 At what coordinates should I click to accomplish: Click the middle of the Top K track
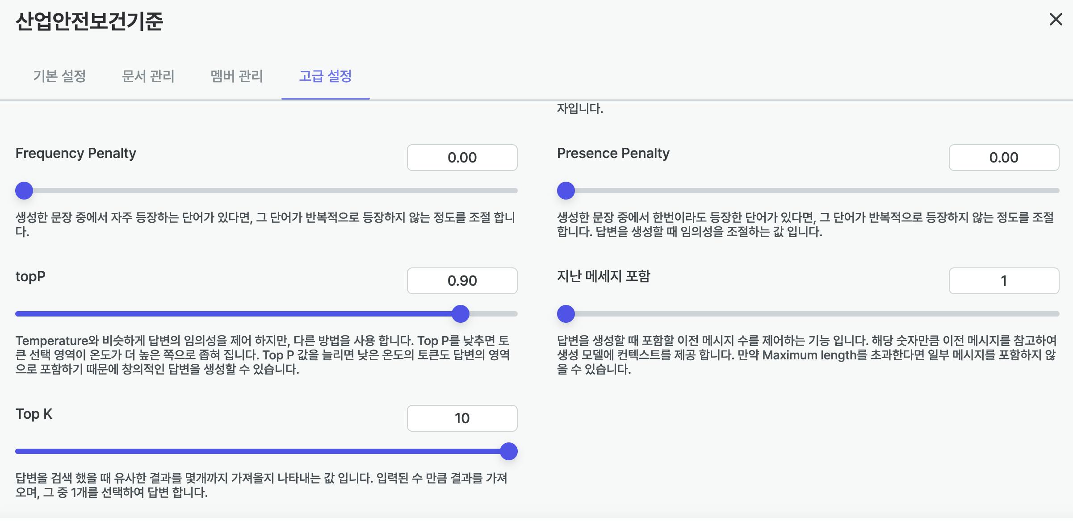click(266, 451)
